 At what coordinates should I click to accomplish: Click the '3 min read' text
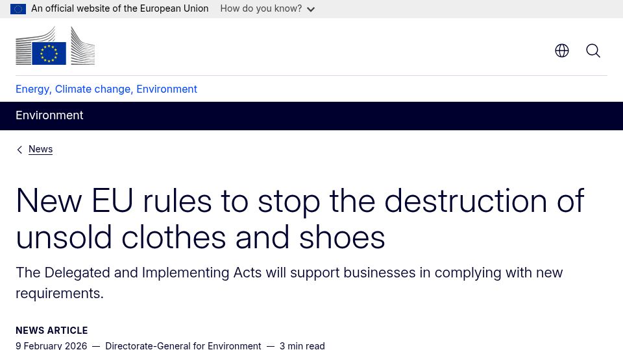(x=302, y=345)
